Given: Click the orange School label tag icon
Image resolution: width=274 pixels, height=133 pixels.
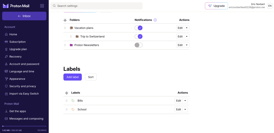Looking at the screenshot, I should [73, 110].
